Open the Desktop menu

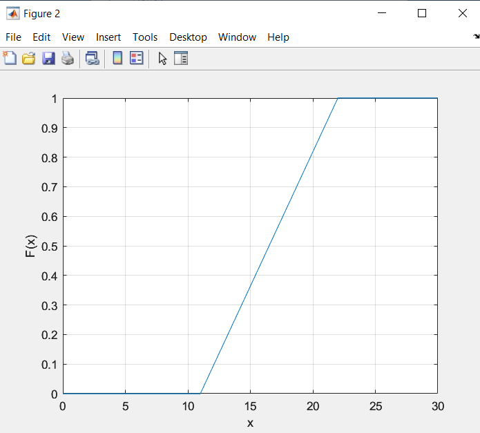[x=188, y=37]
